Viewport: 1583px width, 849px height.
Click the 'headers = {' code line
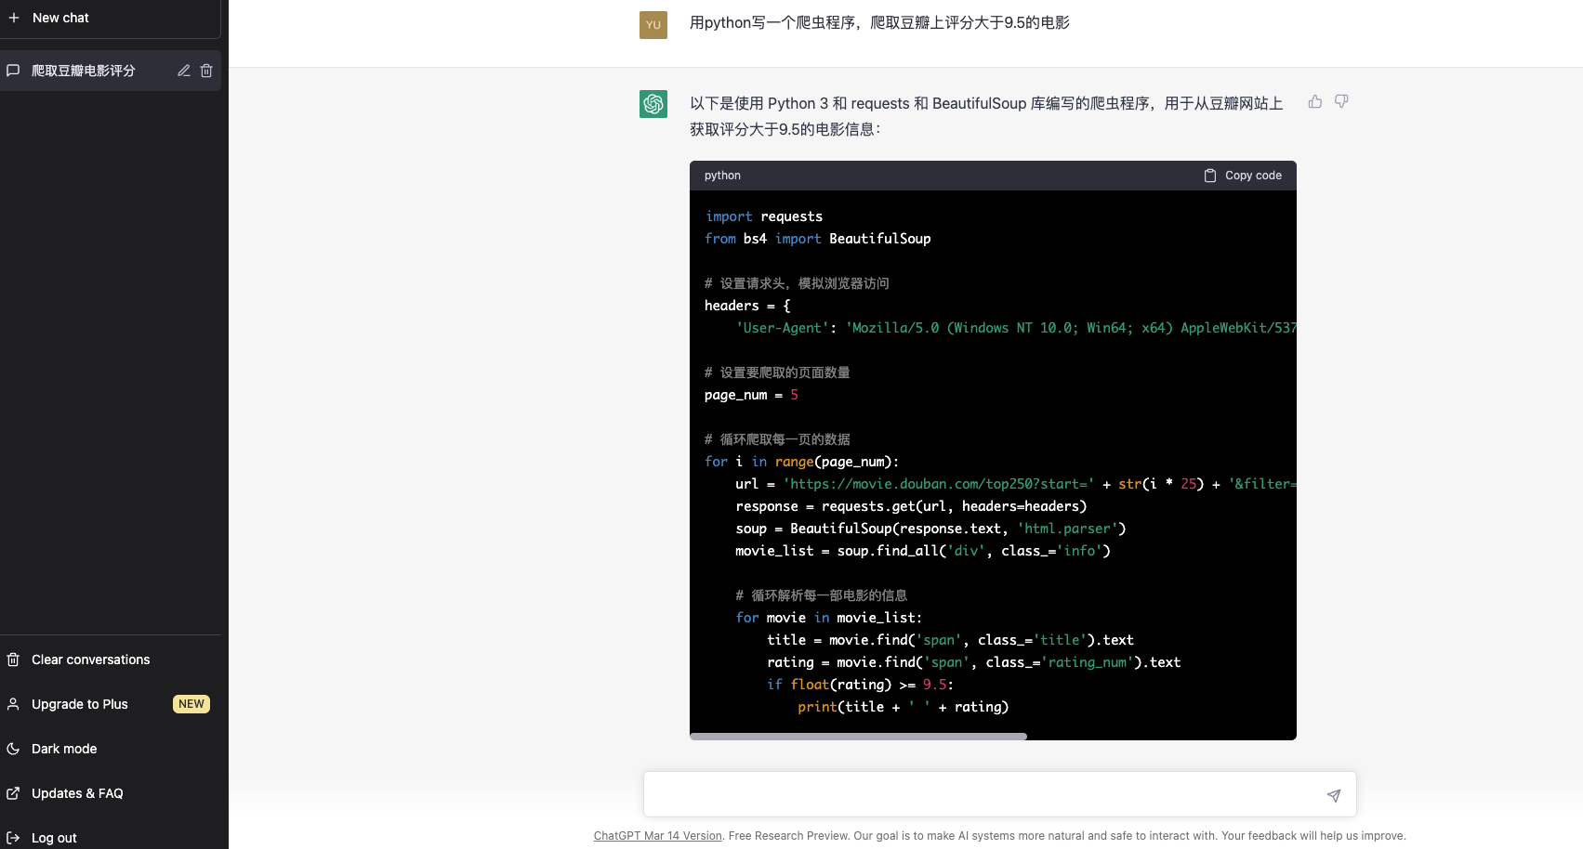click(747, 306)
